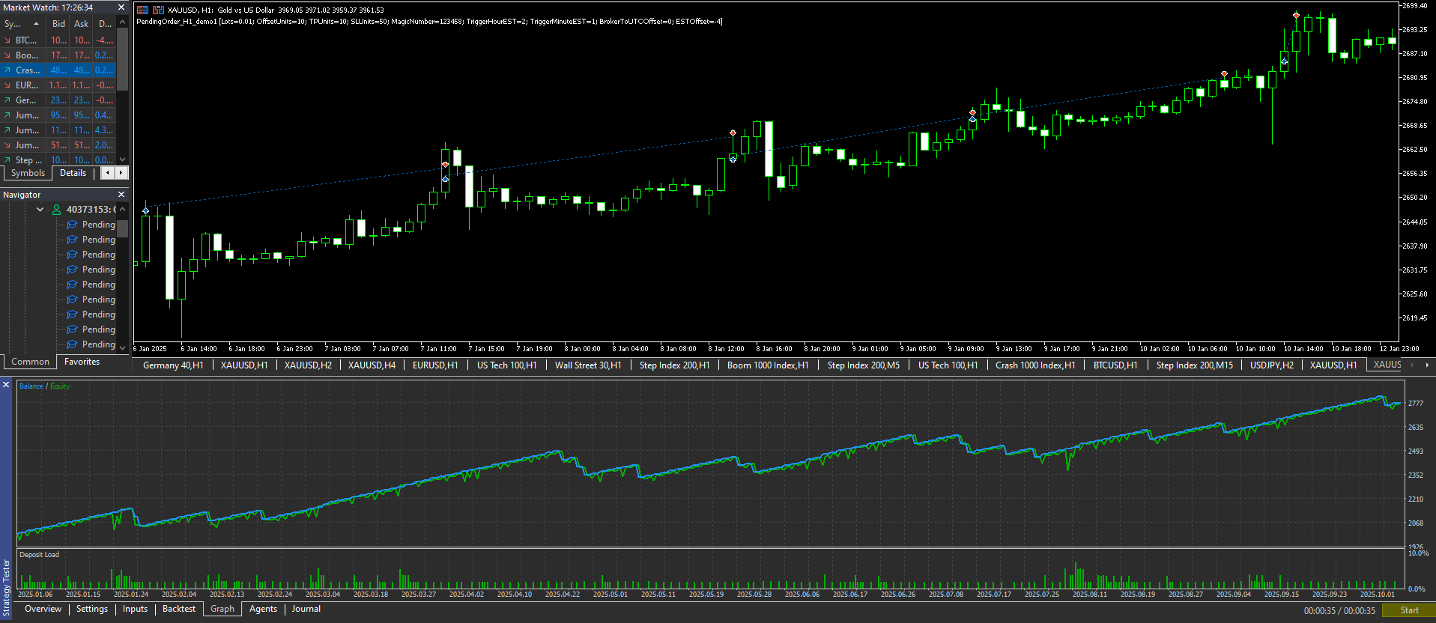The height and width of the screenshot is (623, 1436).
Task: Close the Navigator panel
Action: click(121, 195)
